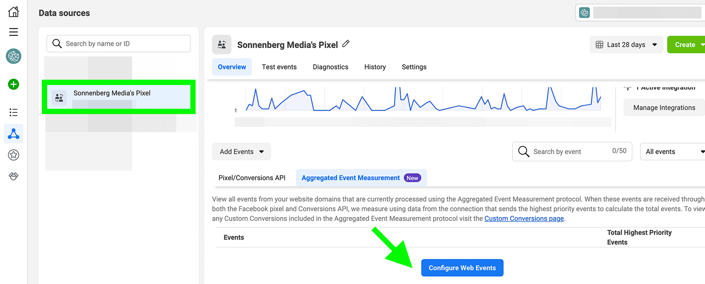705x284 pixels.
Task: Focus the Search by name or ID field
Action: pyautogui.click(x=119, y=44)
